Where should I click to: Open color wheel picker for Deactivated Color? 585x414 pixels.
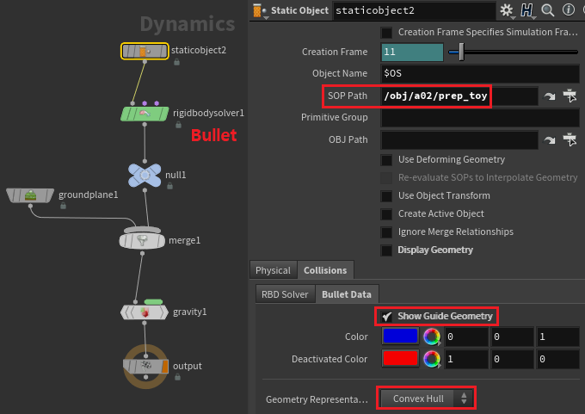[432, 359]
